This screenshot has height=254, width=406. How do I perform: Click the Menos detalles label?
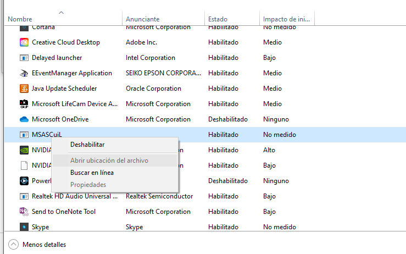click(44, 245)
